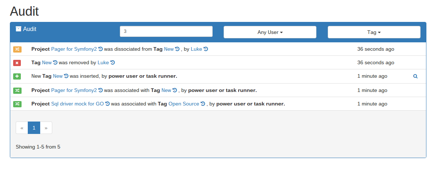Screen dimensions: 437x177
Task: Click history icon after Open Source tag
Action: click(203, 104)
